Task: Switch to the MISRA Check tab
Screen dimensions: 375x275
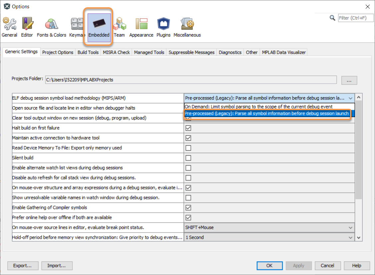Action: (116, 52)
